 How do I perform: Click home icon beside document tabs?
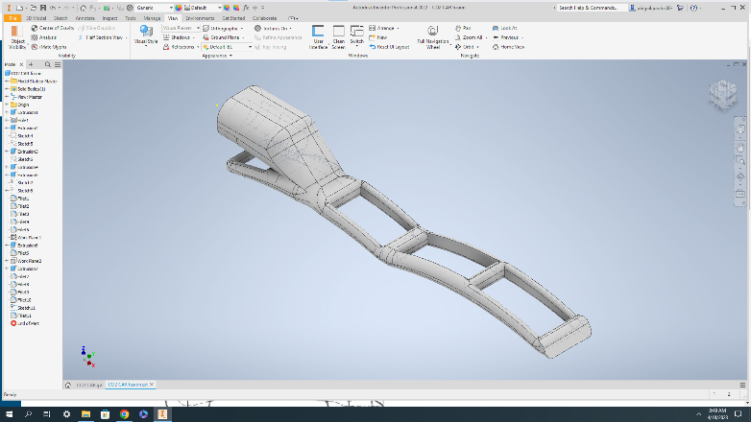click(x=68, y=385)
